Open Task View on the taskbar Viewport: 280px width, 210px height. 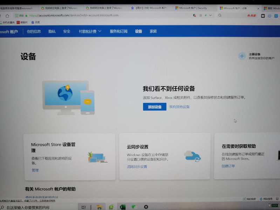[83, 207]
